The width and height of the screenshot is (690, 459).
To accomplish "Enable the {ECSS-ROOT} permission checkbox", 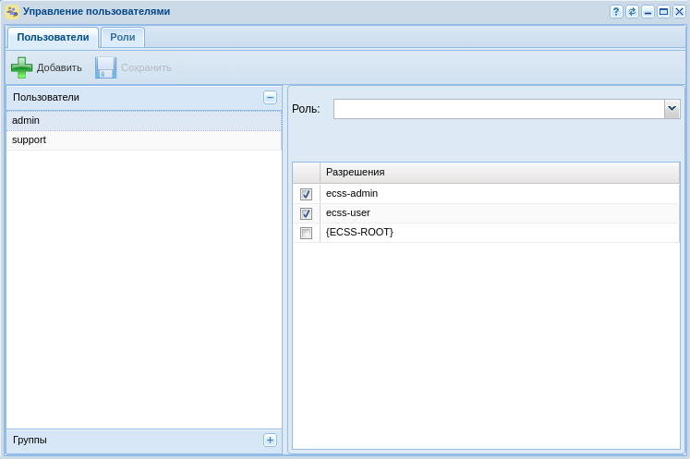I will tap(307, 234).
